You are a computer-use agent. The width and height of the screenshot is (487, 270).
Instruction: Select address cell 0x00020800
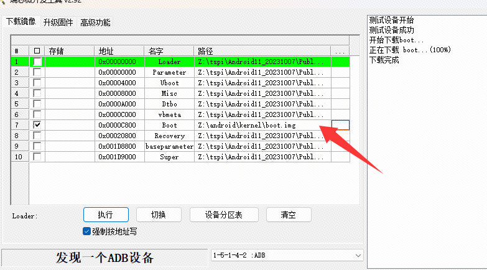[x=119, y=136]
